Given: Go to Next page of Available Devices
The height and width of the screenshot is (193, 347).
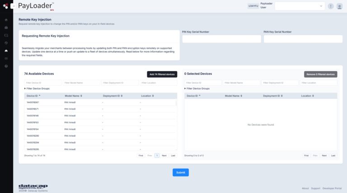Looking at the screenshot, I should click(x=164, y=156).
